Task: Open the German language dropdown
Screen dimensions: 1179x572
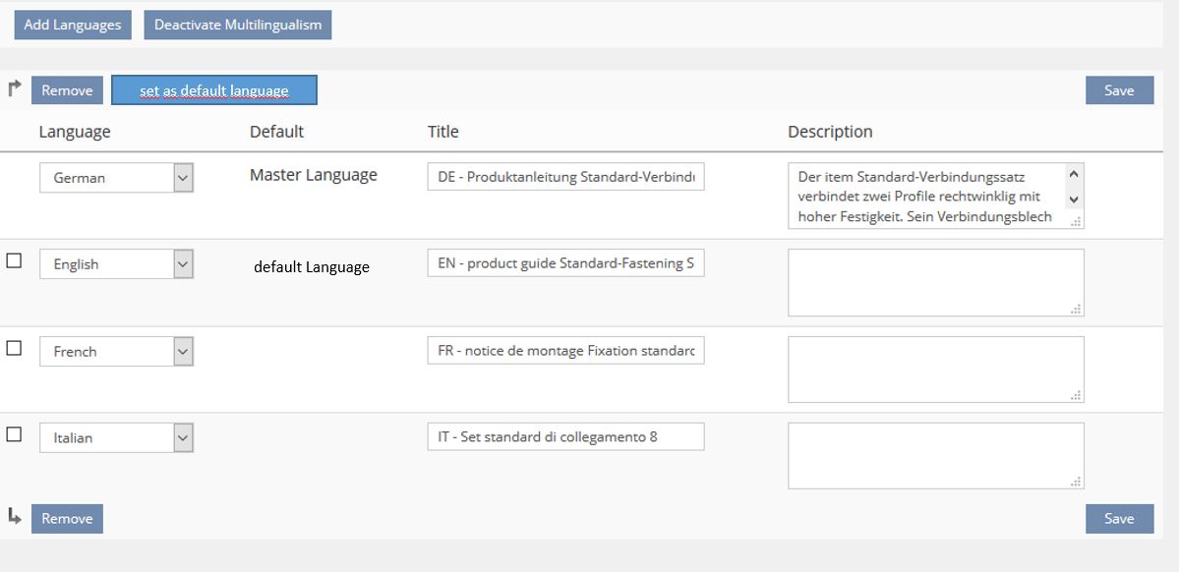Action: point(183,178)
